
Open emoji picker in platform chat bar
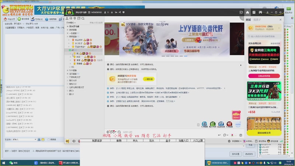(43, 139)
